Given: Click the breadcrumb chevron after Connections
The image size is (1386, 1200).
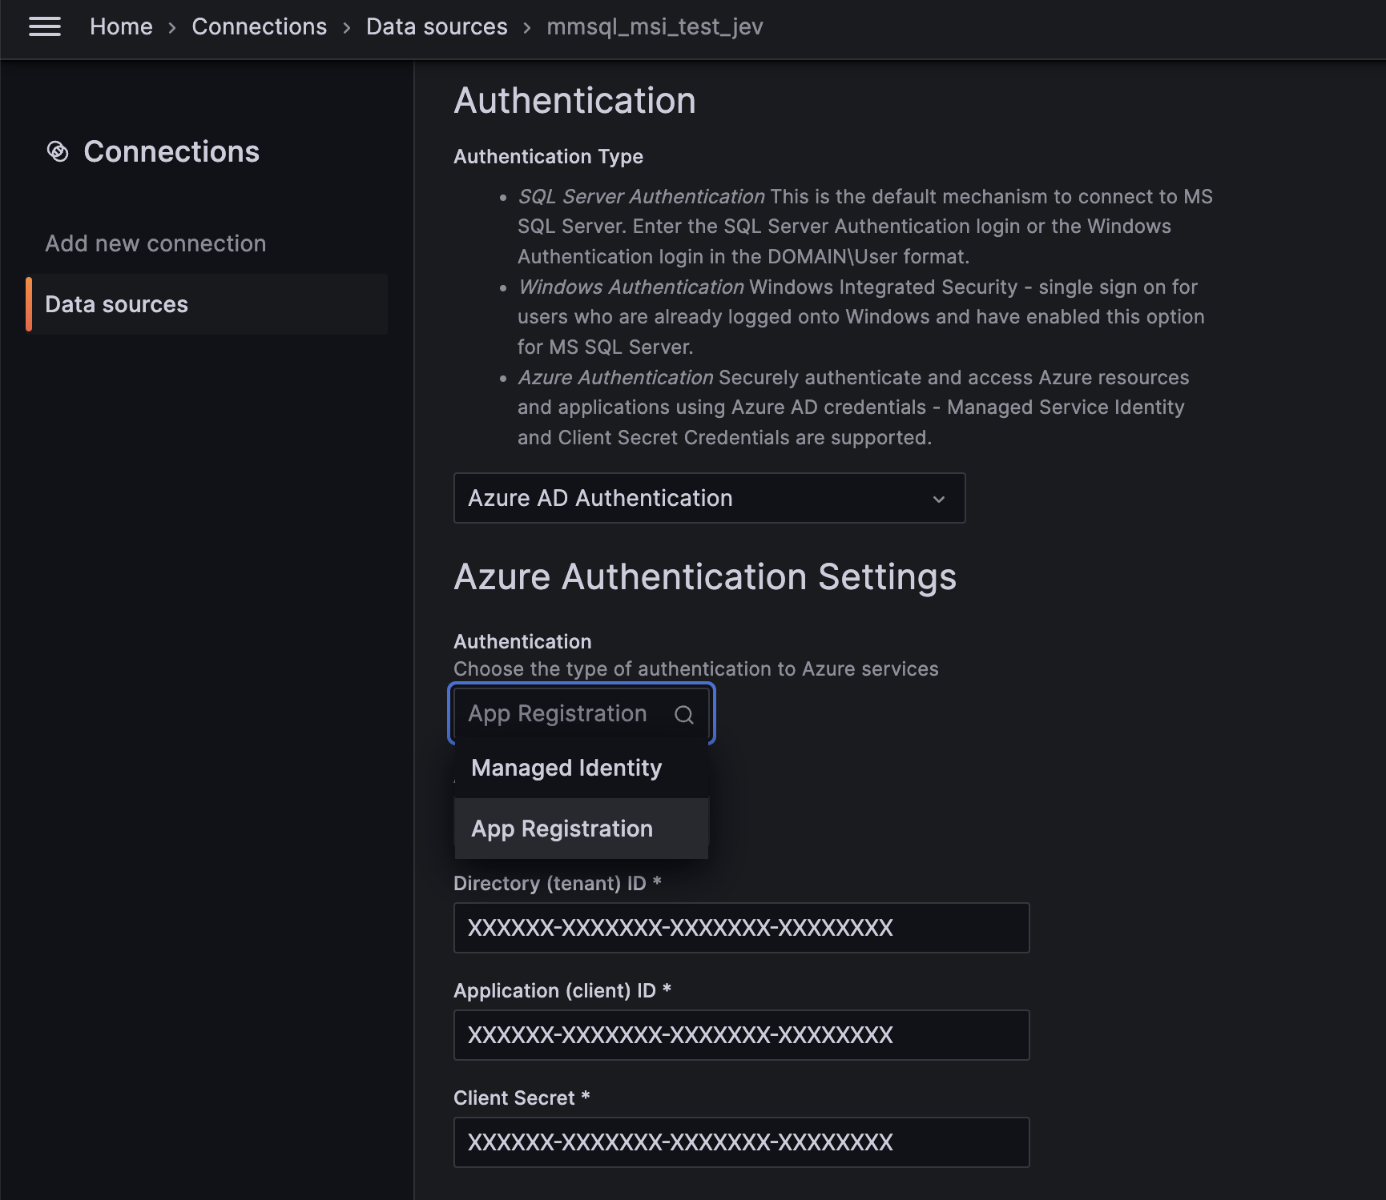Looking at the screenshot, I should point(345,26).
